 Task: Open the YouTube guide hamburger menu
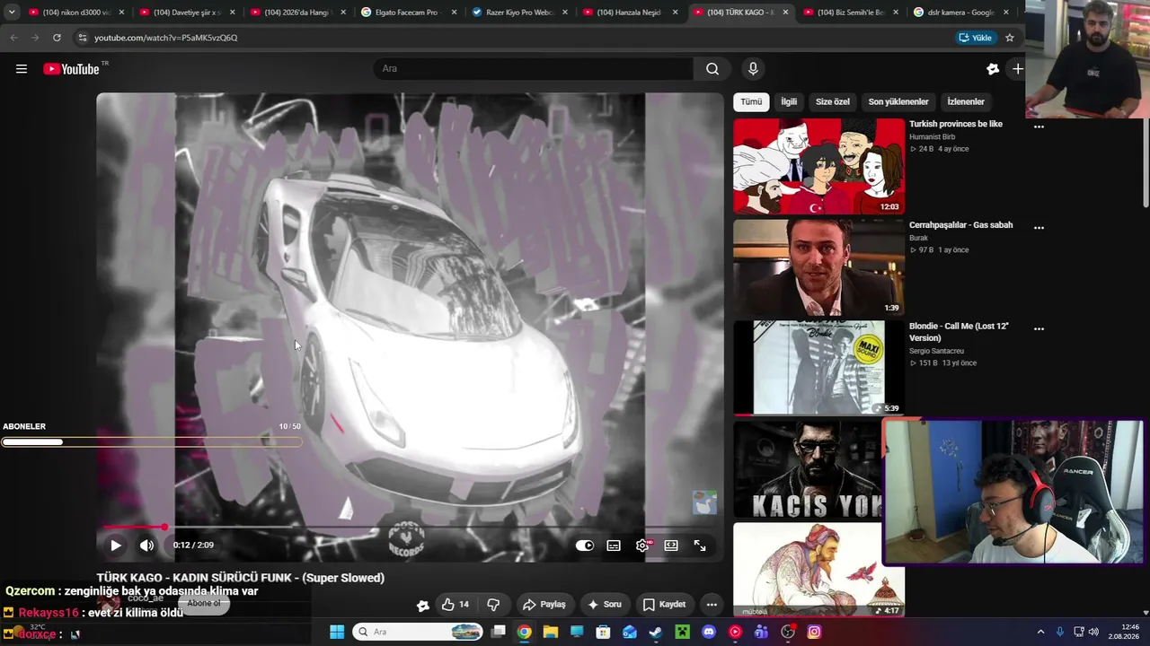tap(22, 69)
